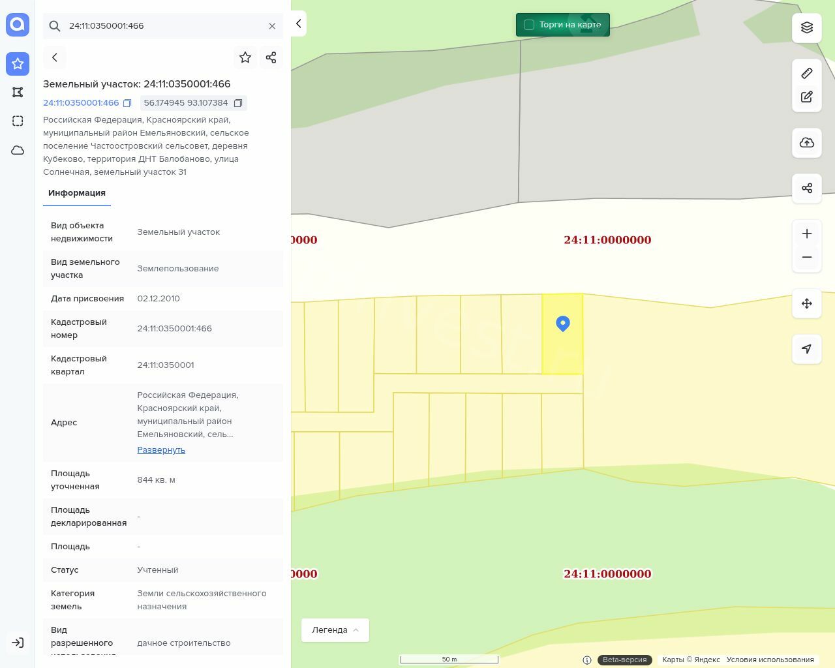This screenshot has height=668, width=835.
Task: Select the ruler measurement tool
Action: click(807, 73)
